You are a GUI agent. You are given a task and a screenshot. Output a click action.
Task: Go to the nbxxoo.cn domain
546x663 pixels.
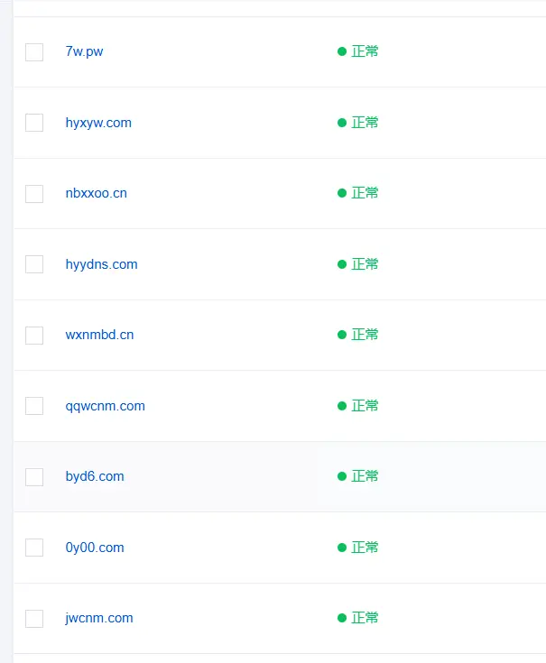coord(96,193)
